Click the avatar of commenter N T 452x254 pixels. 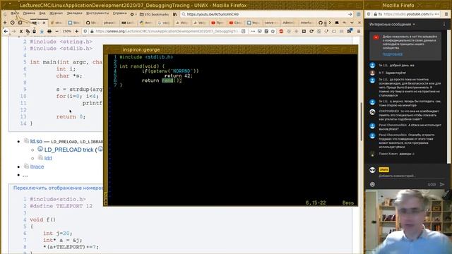pos(372,73)
